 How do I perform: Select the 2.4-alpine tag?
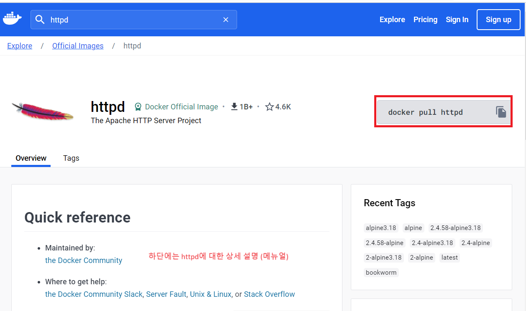(475, 243)
